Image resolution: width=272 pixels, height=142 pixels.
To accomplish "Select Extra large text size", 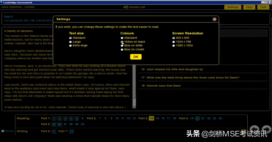I will [x=70, y=46].
